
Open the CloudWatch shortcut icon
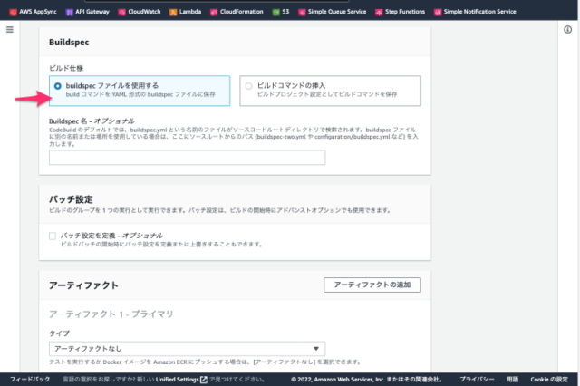pos(121,12)
